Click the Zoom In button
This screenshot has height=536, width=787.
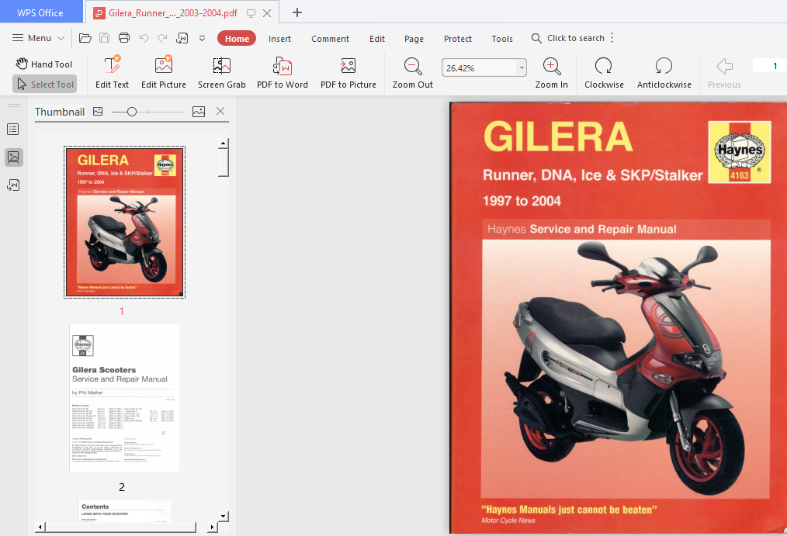(x=552, y=73)
